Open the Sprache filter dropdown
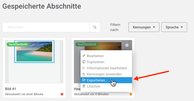This screenshot has width=194, height=101. (174, 27)
